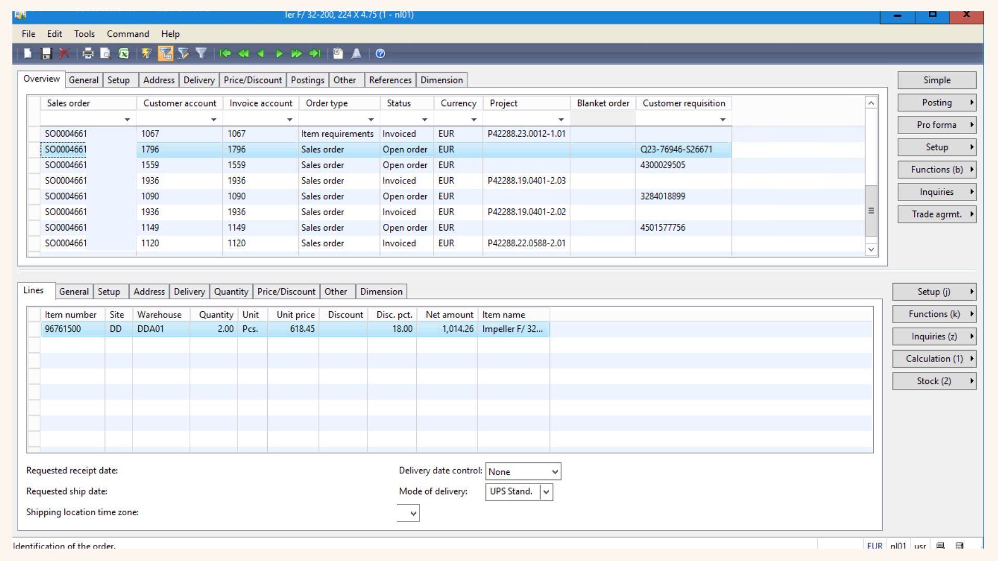Switch to the Price/Discount header tab
The image size is (998, 561).
pyautogui.click(x=253, y=80)
